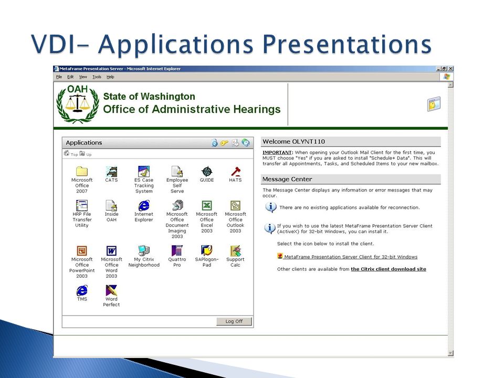Launch Word Perfect
The image size is (504, 378).
(x=111, y=290)
